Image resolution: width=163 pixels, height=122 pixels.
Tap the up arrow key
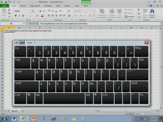[x=126, y=87]
